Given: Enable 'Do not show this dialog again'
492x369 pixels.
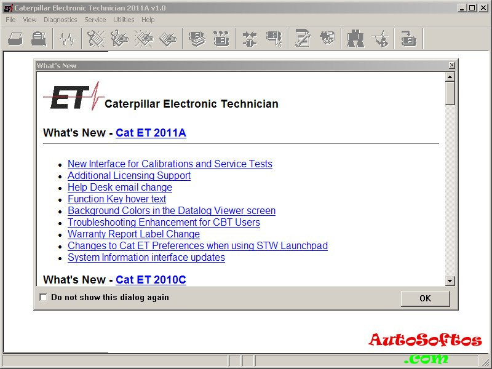Looking at the screenshot, I should 43,297.
